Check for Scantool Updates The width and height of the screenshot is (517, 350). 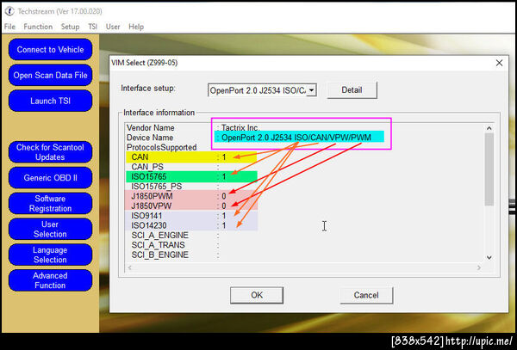[x=51, y=152]
